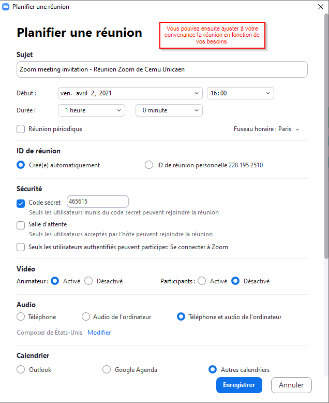
Task: Check authenticated users only option
Action: click(x=21, y=247)
